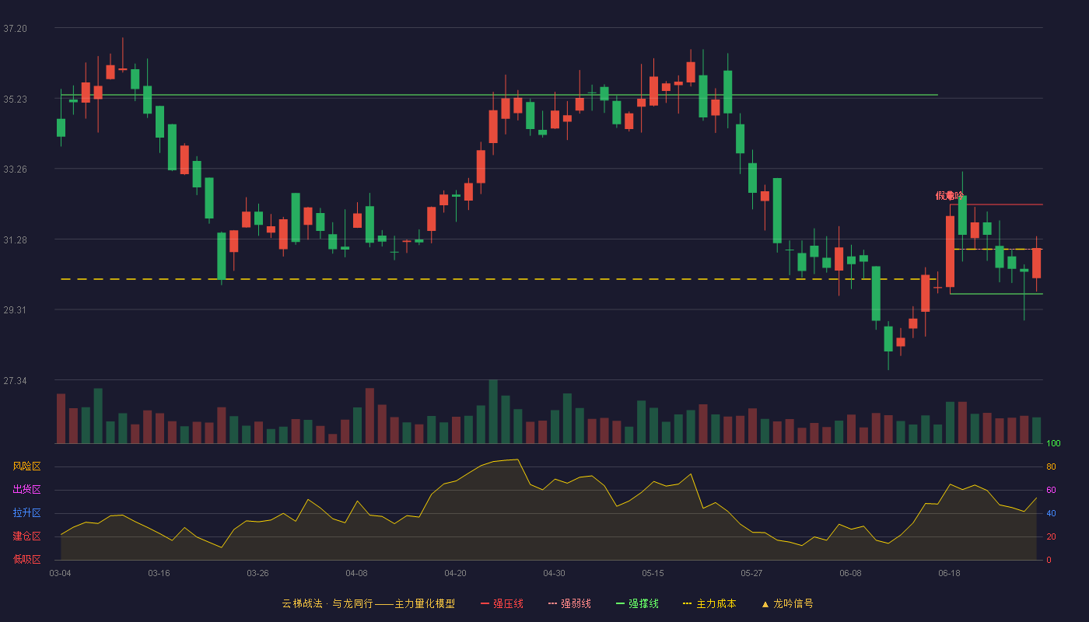Screen dimensions: 1089x622
Task: Click the 80 indicator scale value
Action: tap(1051, 467)
